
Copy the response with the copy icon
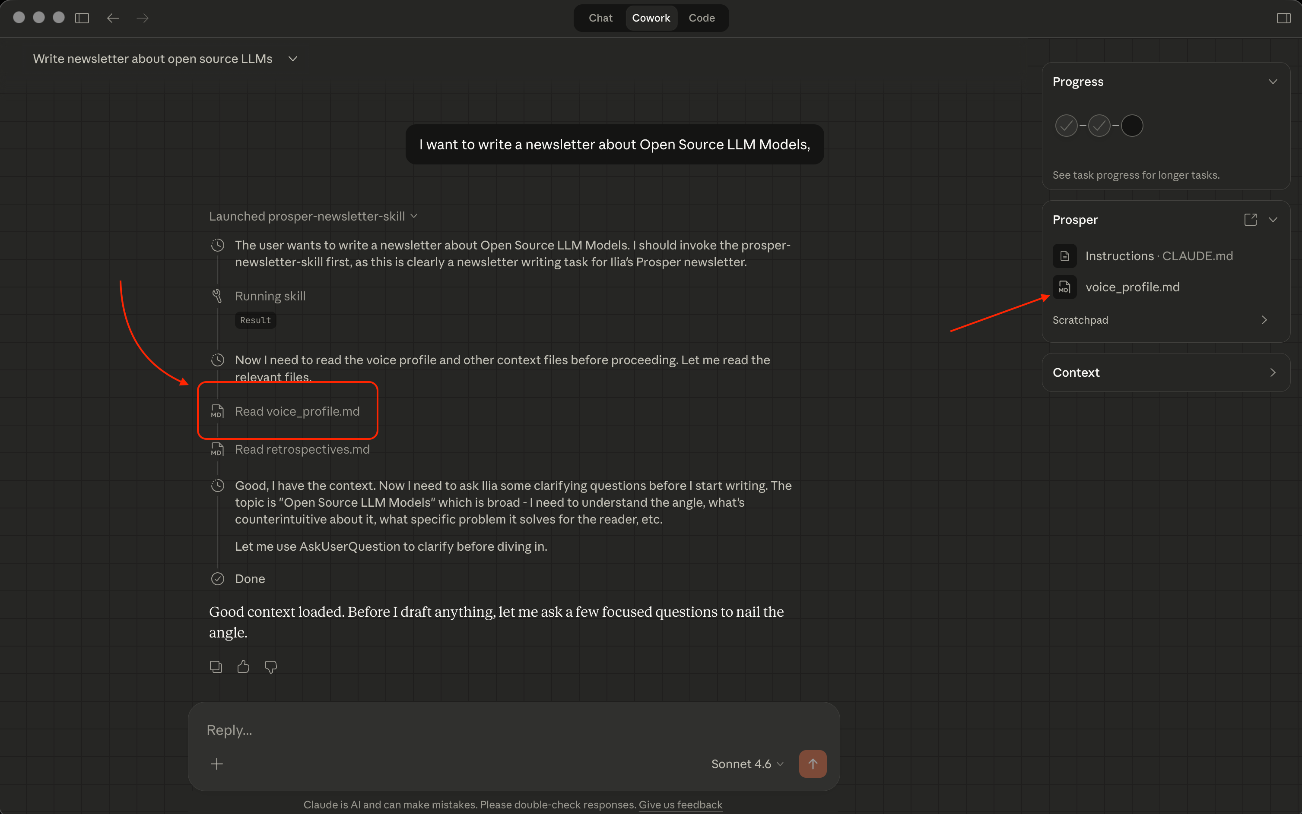pyautogui.click(x=216, y=666)
